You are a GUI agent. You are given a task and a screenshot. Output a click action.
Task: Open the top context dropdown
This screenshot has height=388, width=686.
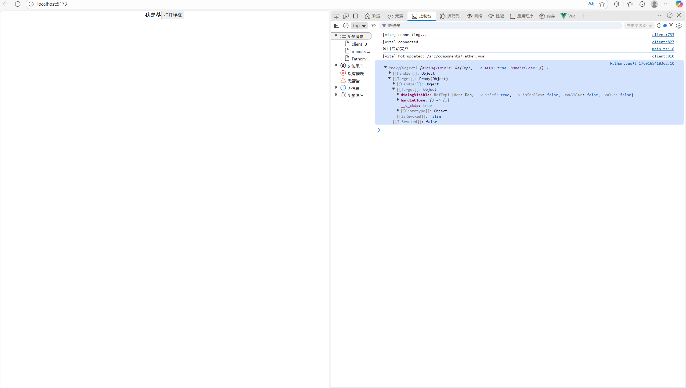359,26
